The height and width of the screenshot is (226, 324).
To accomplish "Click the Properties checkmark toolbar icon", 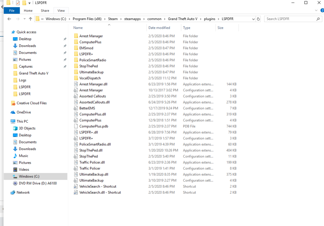I will click(x=18, y=3).
